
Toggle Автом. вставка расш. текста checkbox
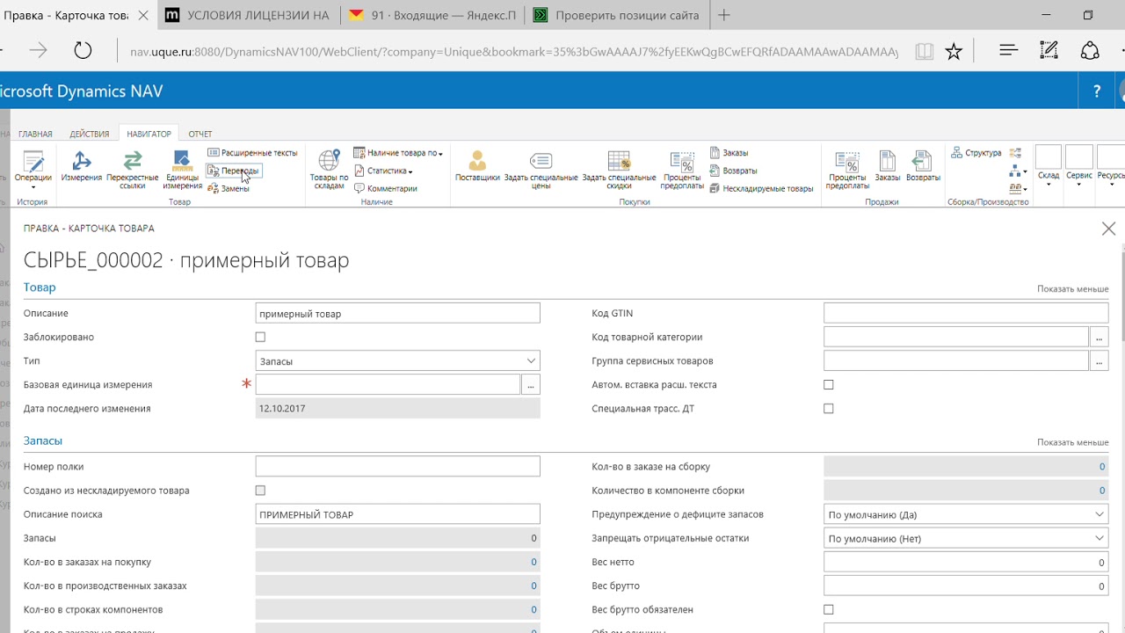828,384
